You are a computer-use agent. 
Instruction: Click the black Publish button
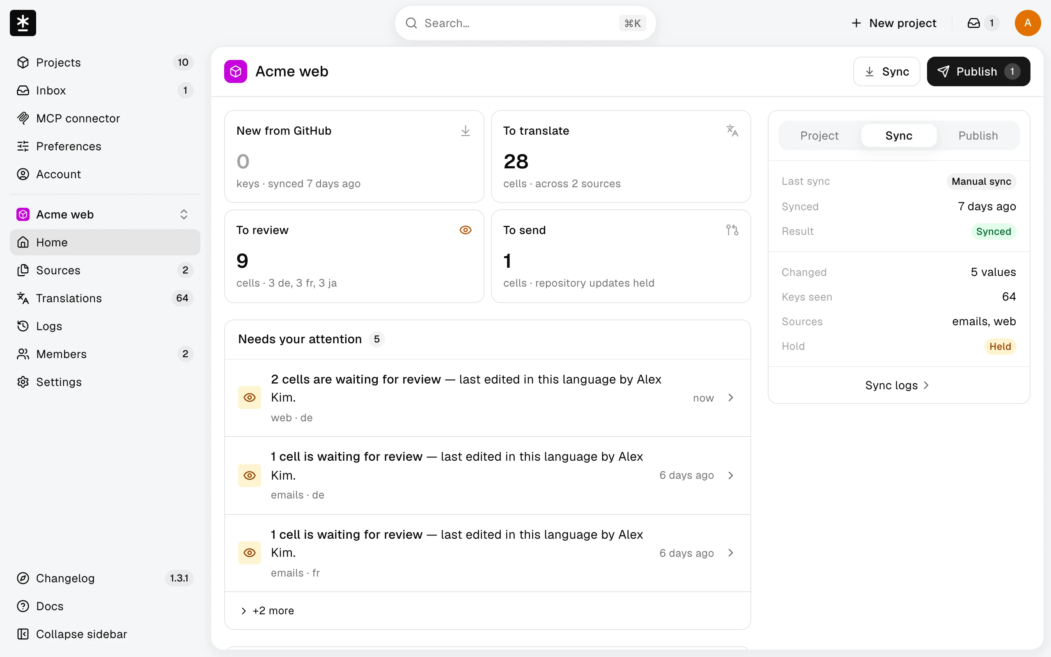click(978, 71)
